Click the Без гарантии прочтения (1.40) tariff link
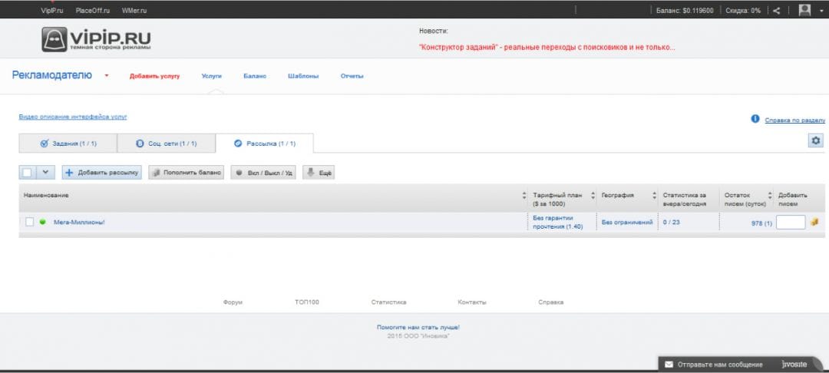This screenshot has width=829, height=373. [x=558, y=222]
